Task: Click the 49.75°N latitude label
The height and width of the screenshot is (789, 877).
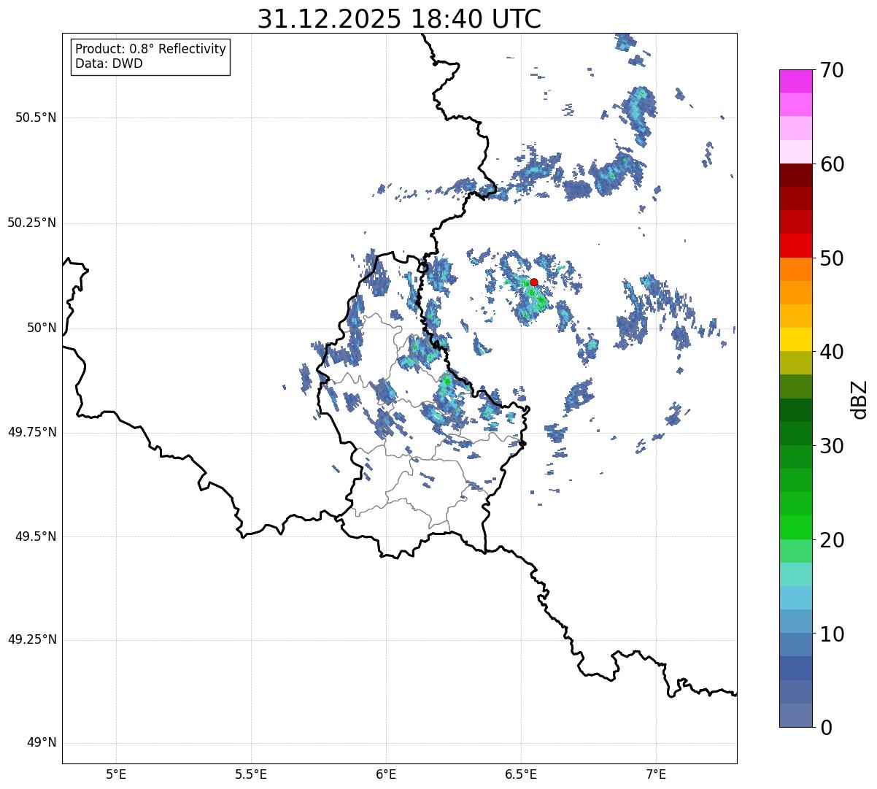Action: tap(32, 432)
